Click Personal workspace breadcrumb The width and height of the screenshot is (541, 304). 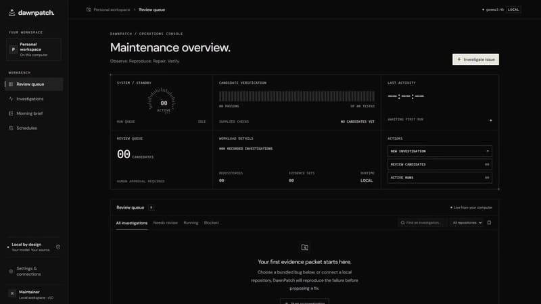[x=112, y=9]
